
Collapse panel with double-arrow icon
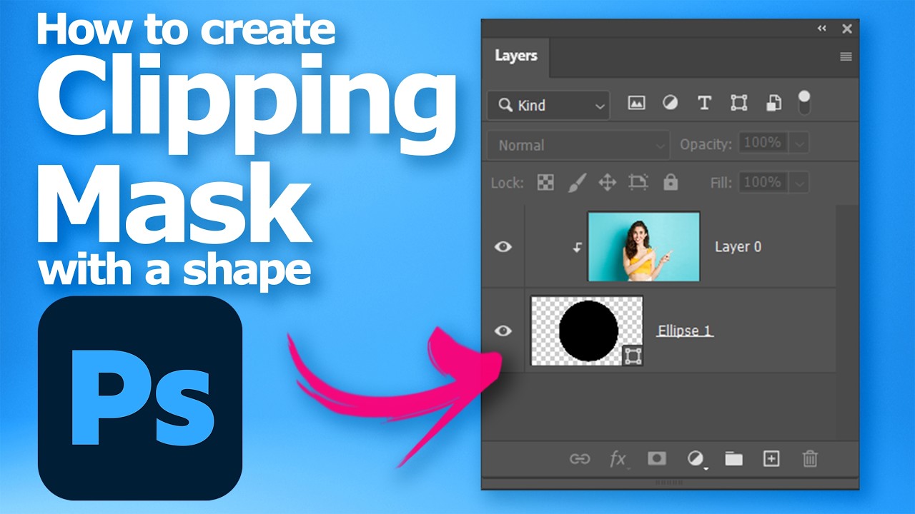coord(822,29)
